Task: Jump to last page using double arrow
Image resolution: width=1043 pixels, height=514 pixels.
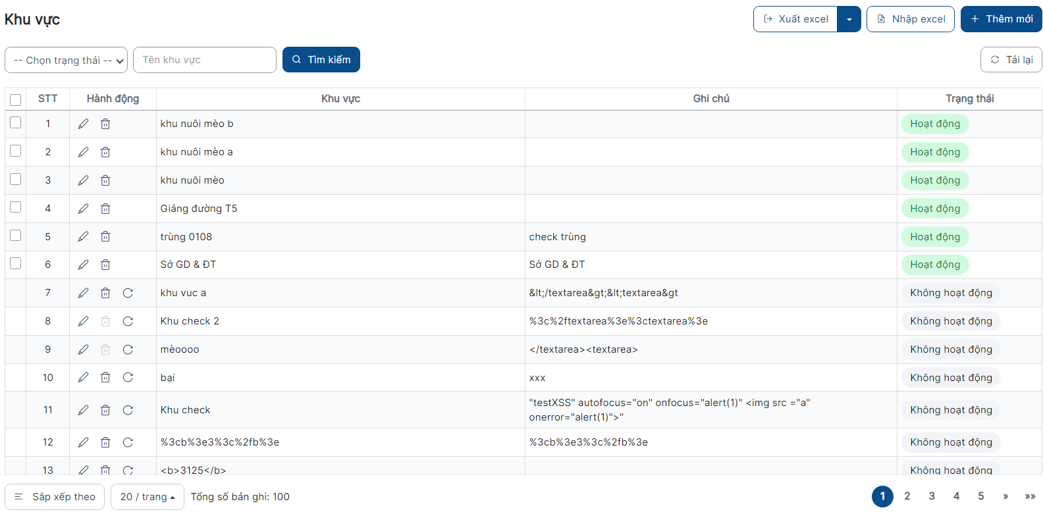Action: click(x=1030, y=496)
